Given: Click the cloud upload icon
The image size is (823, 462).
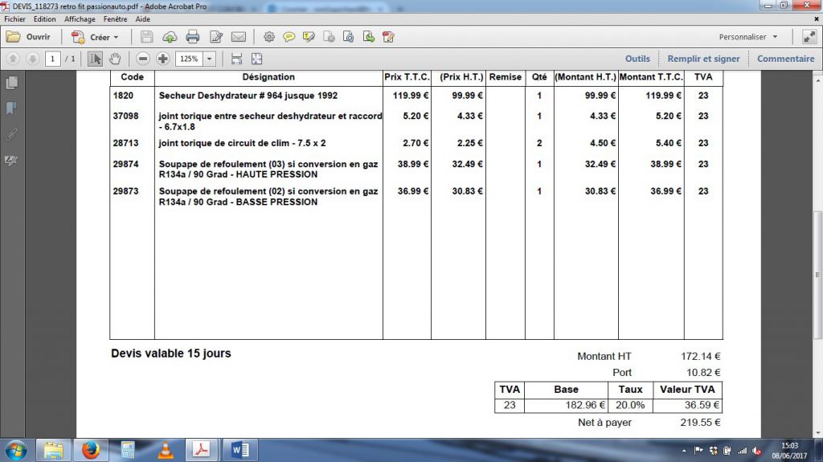Looking at the screenshot, I should [170, 37].
